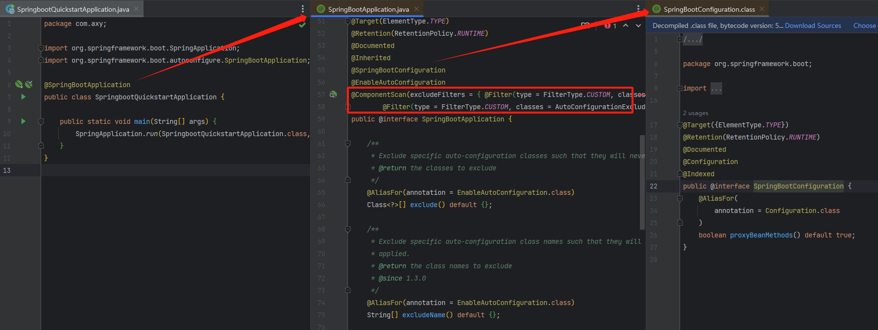Screen dimensions: 878x330
Task: Expand folded import section in SpringBootConfiguration.class
Action: point(716,89)
